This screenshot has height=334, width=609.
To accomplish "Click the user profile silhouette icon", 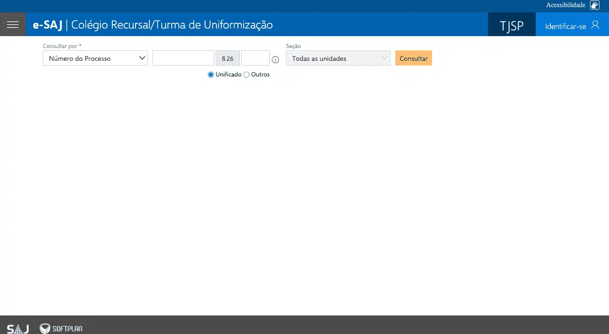I will pos(595,25).
